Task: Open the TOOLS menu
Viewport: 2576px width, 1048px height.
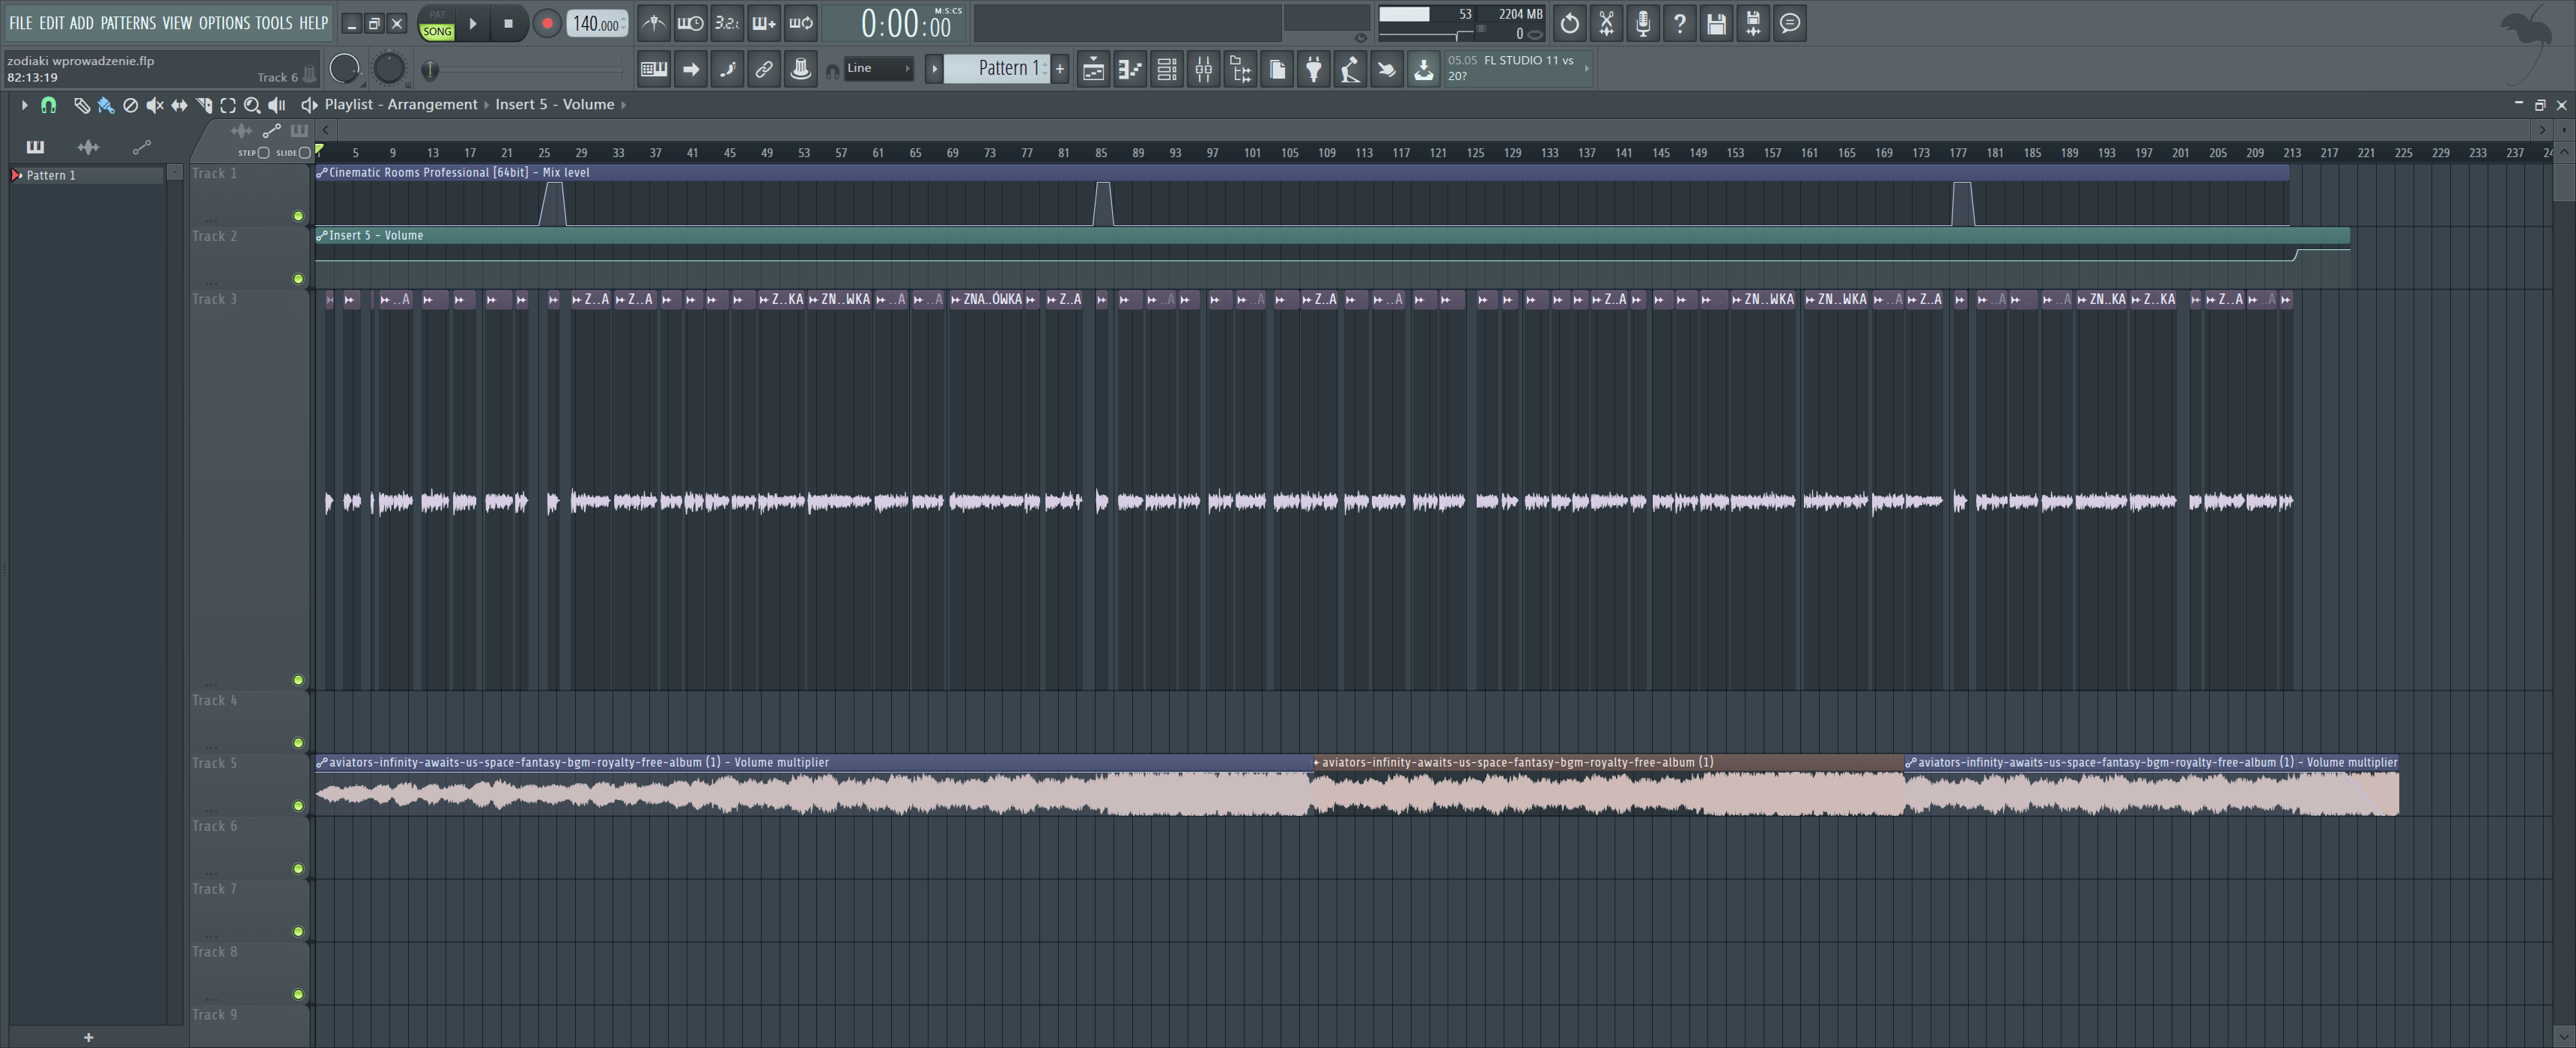Action: coord(274,23)
